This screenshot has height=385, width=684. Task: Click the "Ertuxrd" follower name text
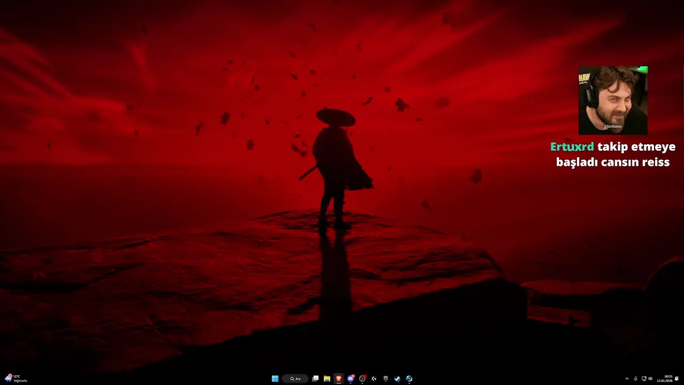(572, 147)
